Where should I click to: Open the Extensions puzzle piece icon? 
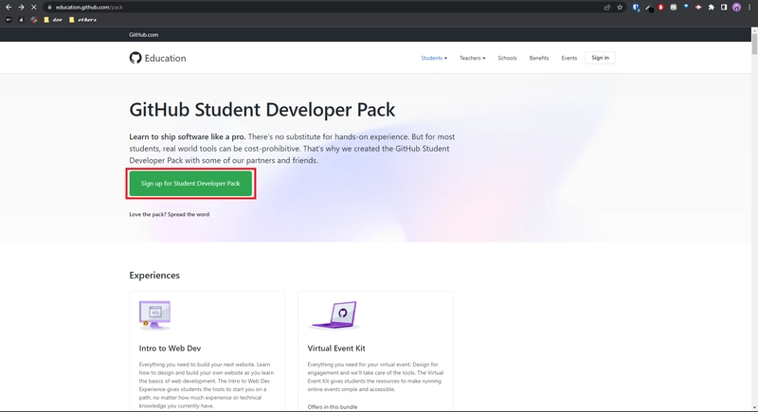(x=711, y=7)
